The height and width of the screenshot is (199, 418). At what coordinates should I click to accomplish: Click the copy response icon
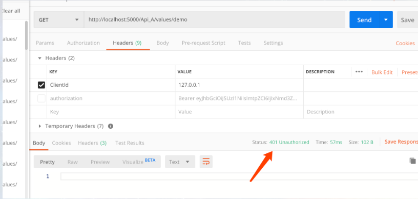(412, 161)
